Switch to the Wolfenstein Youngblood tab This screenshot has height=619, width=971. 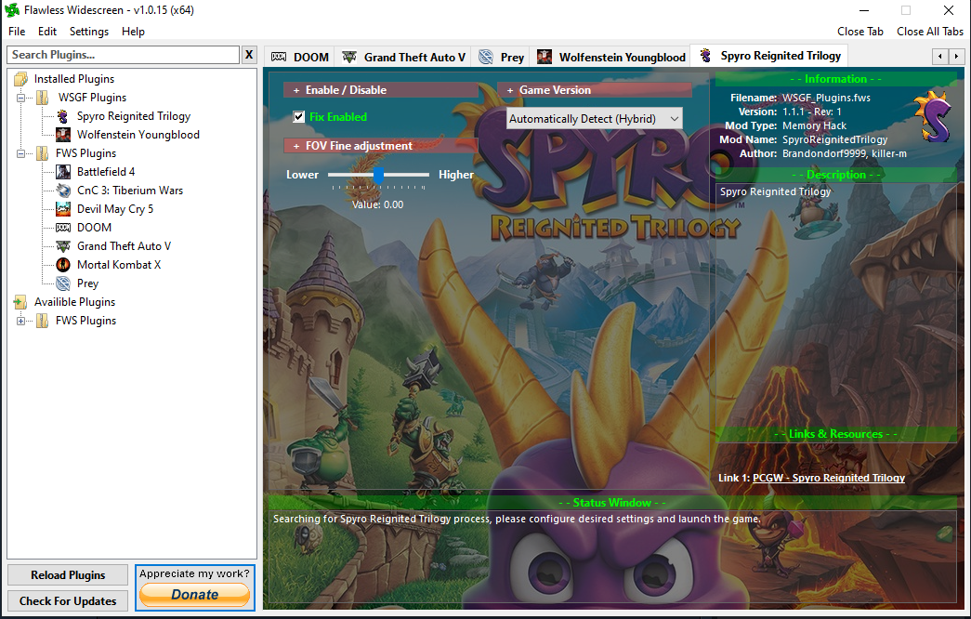(611, 57)
